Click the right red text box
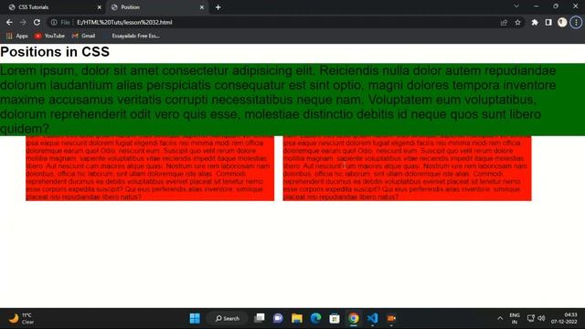The height and width of the screenshot is (329, 585). [x=407, y=168]
